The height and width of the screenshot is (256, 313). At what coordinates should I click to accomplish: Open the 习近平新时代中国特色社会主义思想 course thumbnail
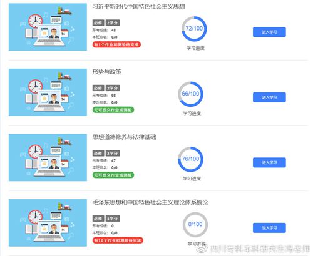[x=48, y=27]
